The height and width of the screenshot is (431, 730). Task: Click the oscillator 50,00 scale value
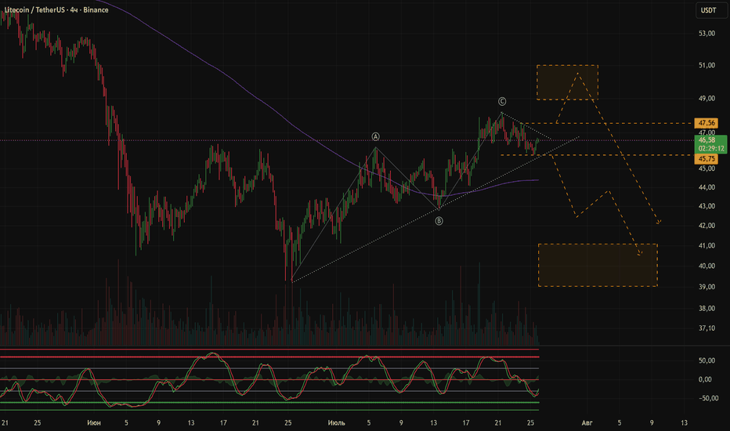[707, 360]
